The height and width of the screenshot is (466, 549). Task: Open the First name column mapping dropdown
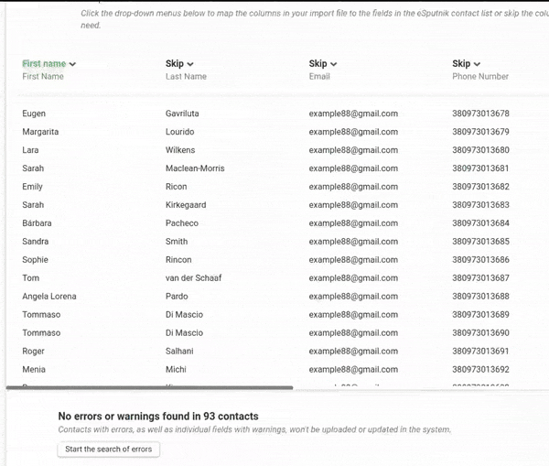pyautogui.click(x=49, y=64)
